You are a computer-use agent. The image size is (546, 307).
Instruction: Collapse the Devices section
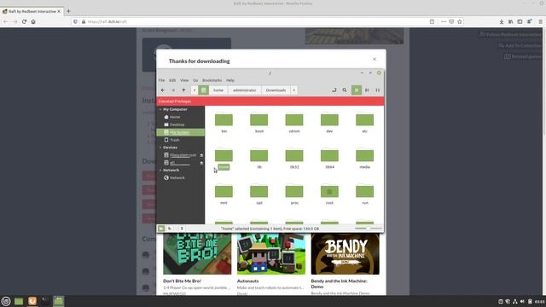[x=160, y=148]
